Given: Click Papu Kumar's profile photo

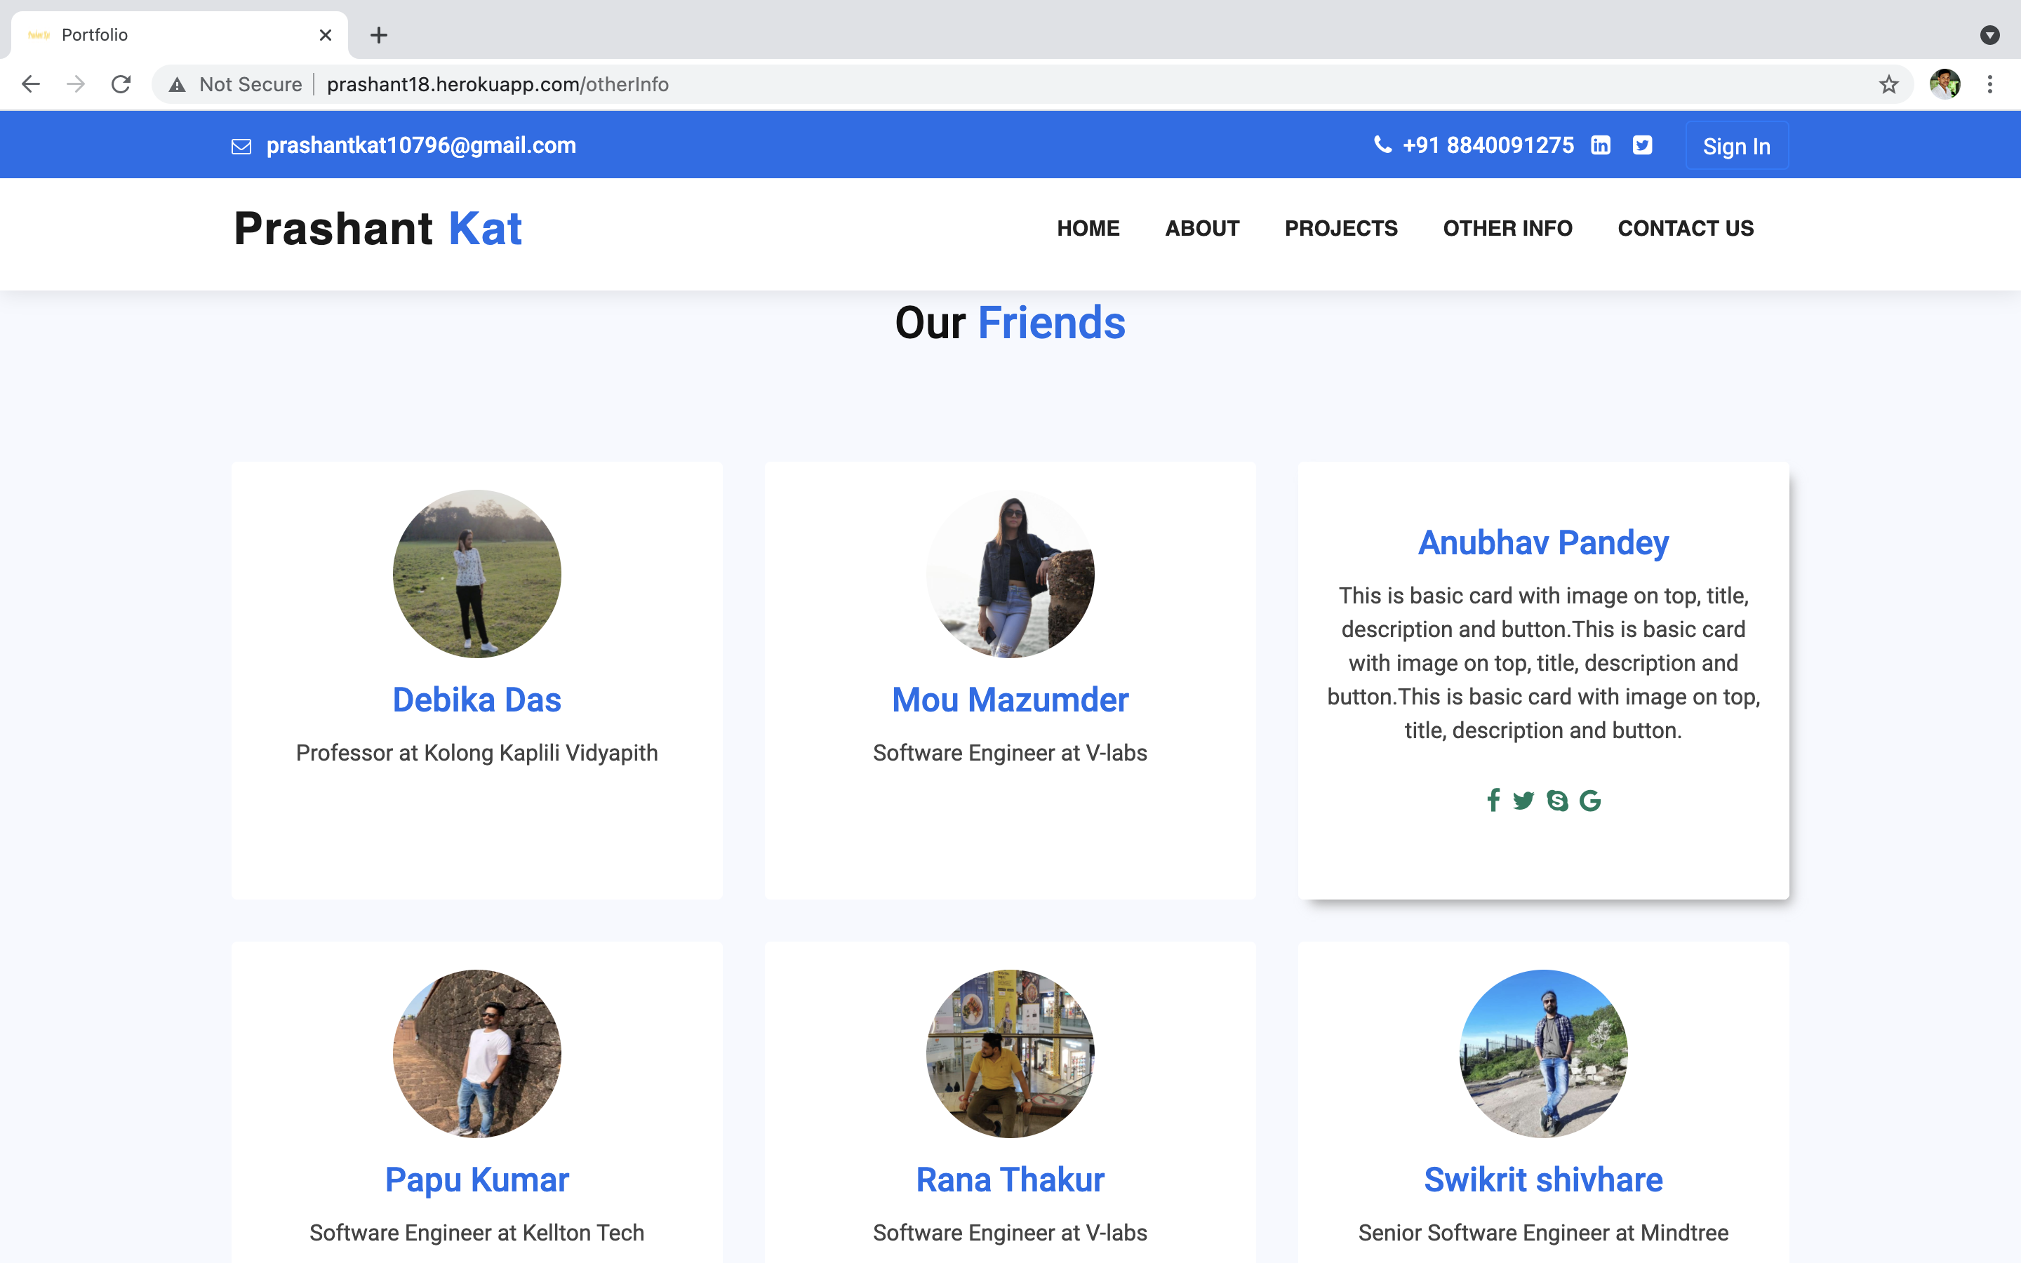Looking at the screenshot, I should pyautogui.click(x=477, y=1053).
